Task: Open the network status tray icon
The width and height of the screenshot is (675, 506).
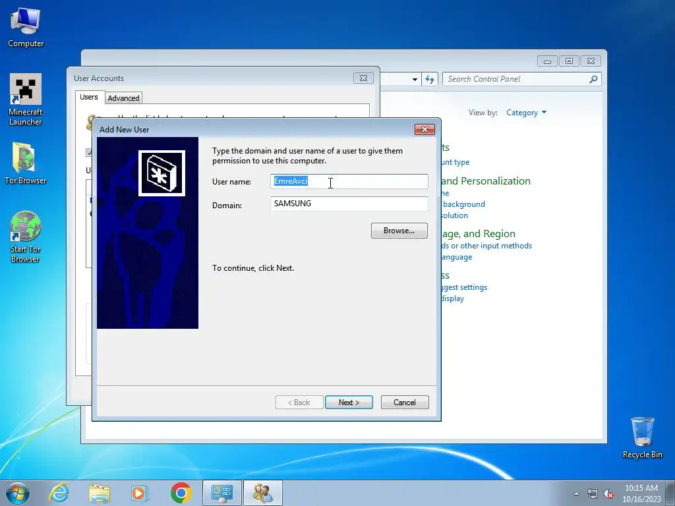Action: pyautogui.click(x=593, y=493)
